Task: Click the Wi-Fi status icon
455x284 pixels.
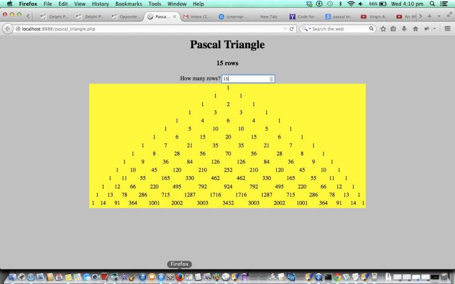Action: tap(351, 4)
